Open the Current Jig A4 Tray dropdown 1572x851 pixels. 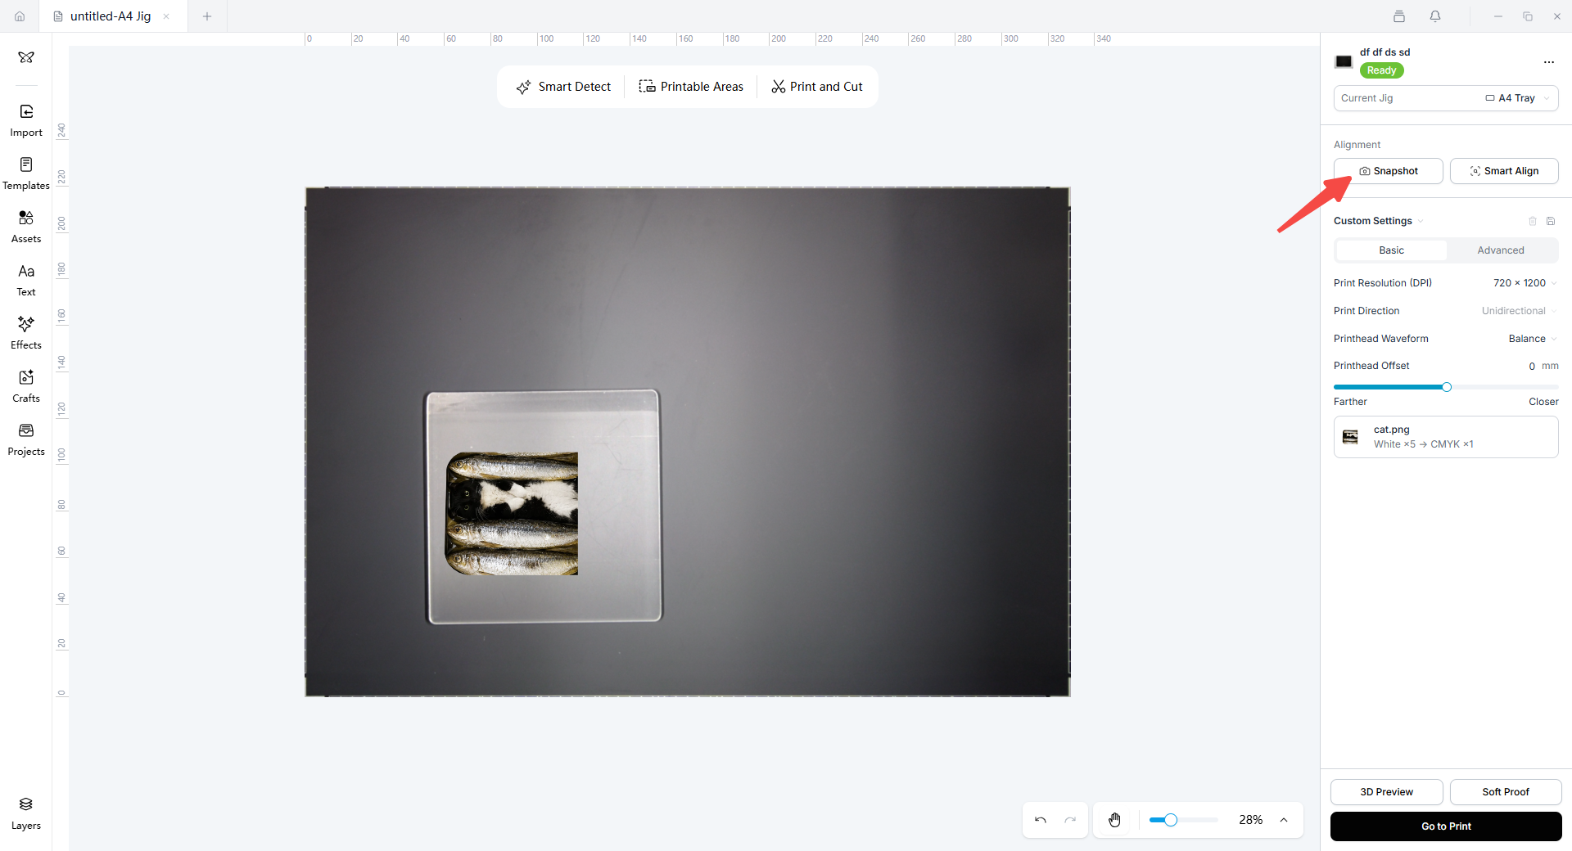point(1446,98)
